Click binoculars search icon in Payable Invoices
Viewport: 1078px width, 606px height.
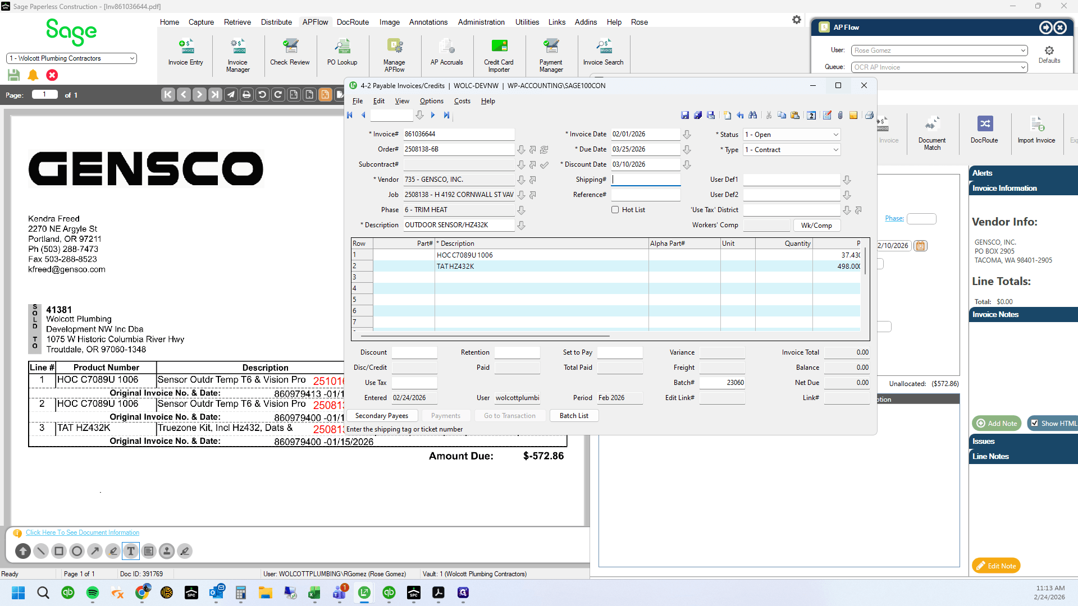pos(753,115)
